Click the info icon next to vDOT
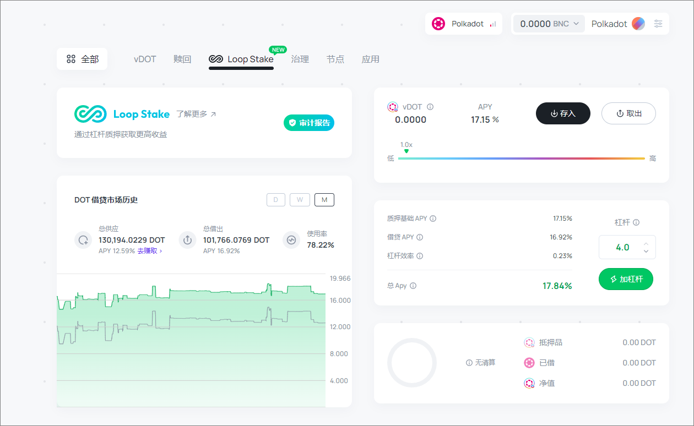694x426 pixels. pos(430,107)
